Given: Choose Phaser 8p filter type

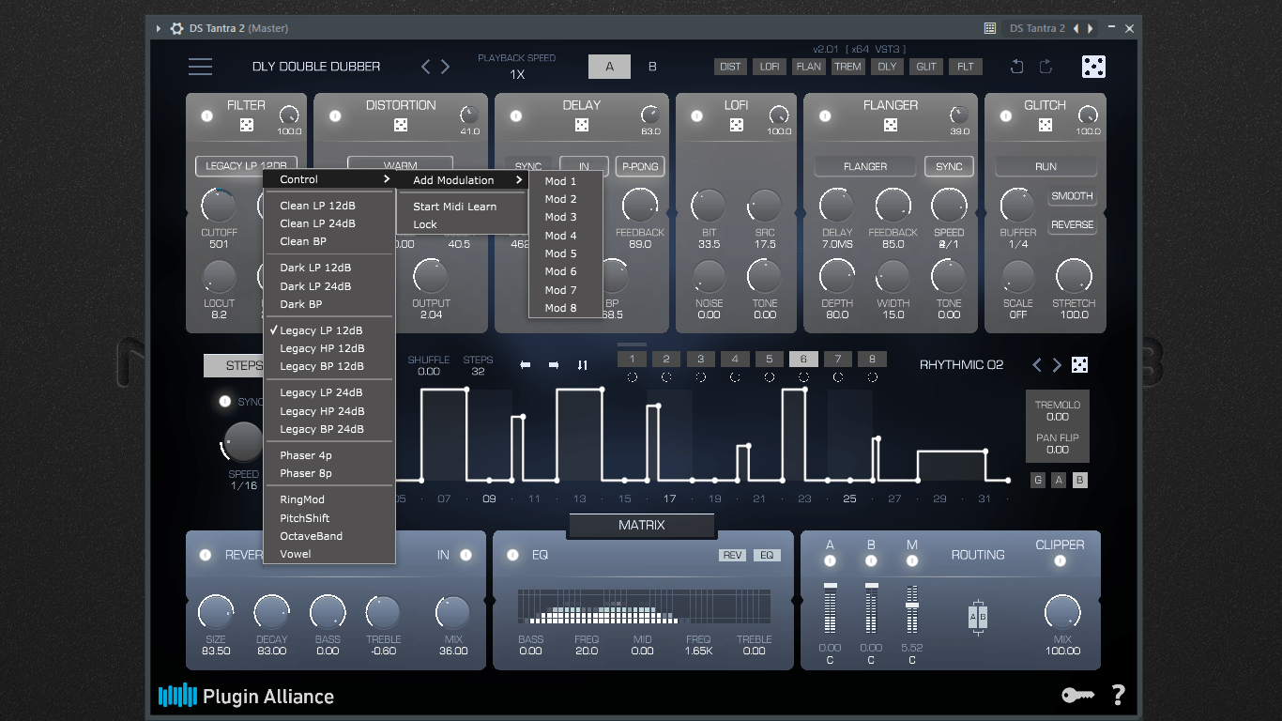Looking at the screenshot, I should [306, 473].
